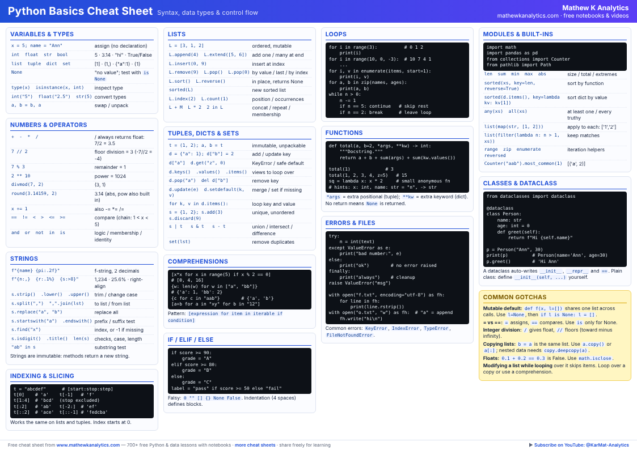Click 'import pandas as pd' code line

[x=512, y=53]
